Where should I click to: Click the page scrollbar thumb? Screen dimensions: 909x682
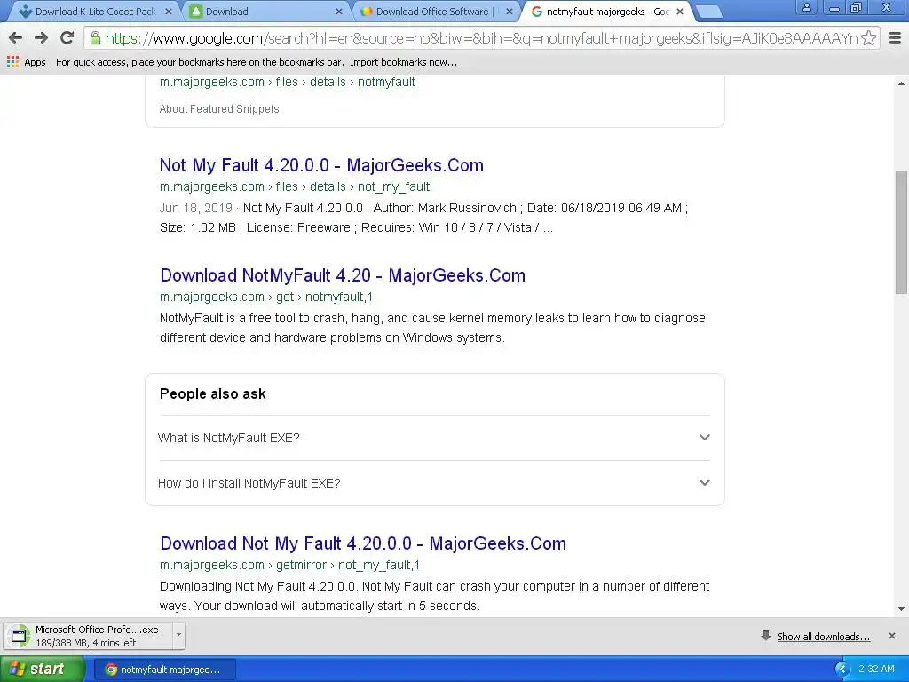(x=901, y=232)
